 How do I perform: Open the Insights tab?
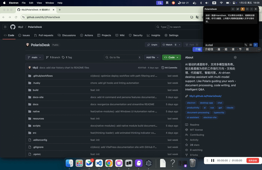click(154, 35)
